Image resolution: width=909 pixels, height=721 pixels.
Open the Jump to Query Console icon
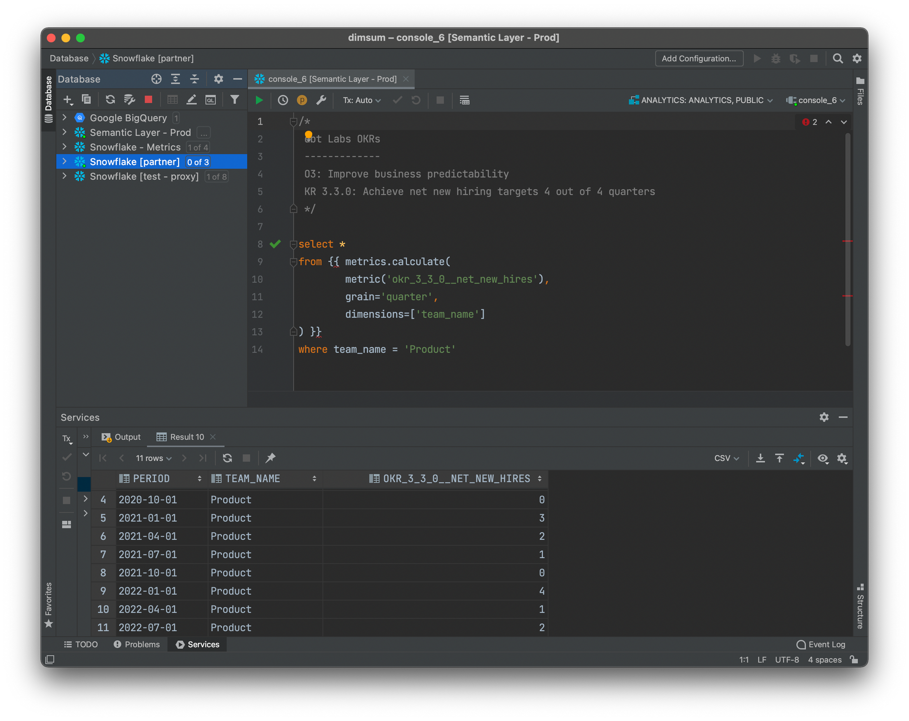[x=210, y=100]
